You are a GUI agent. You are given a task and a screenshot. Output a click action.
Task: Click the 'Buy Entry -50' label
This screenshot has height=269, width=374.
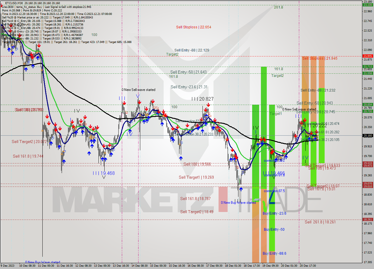(x=274, y=230)
